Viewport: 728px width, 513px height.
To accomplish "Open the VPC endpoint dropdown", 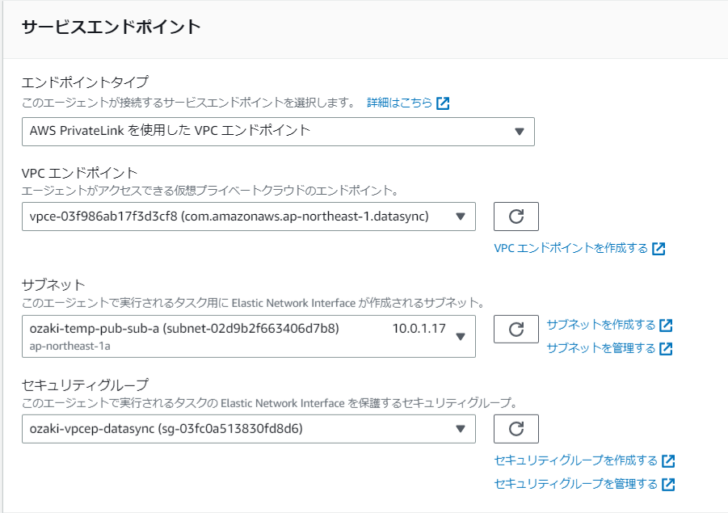I will pyautogui.click(x=249, y=217).
